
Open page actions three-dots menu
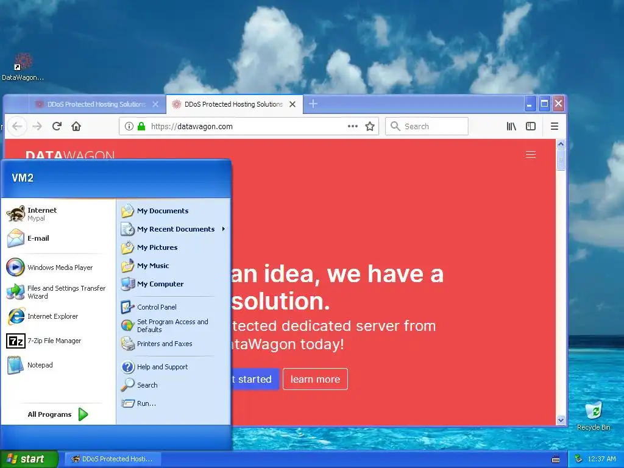pyautogui.click(x=353, y=127)
